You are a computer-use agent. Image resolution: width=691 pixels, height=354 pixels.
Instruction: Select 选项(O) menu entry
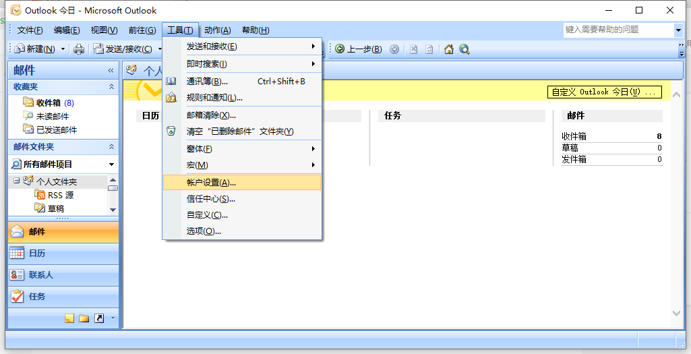pyautogui.click(x=242, y=231)
